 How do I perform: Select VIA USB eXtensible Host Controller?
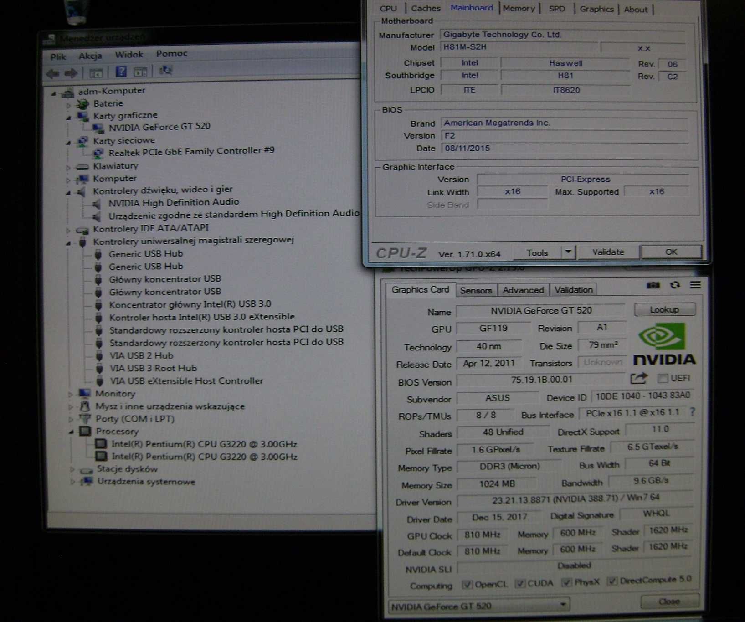[186, 381]
